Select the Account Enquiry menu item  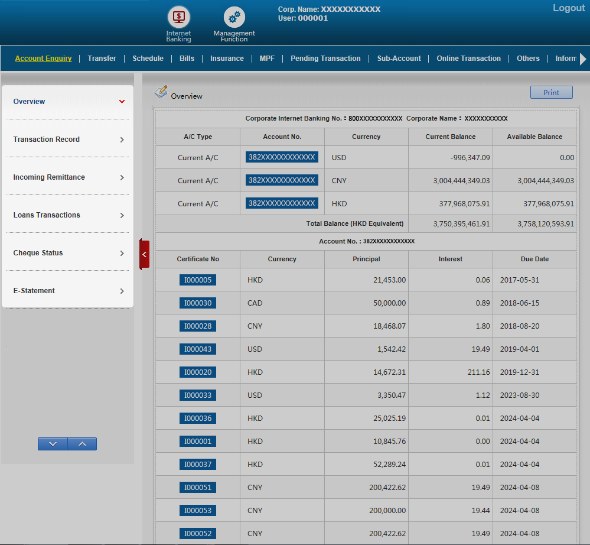[43, 59]
